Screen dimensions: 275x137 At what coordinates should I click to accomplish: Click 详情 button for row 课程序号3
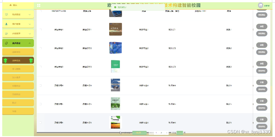[262, 64]
